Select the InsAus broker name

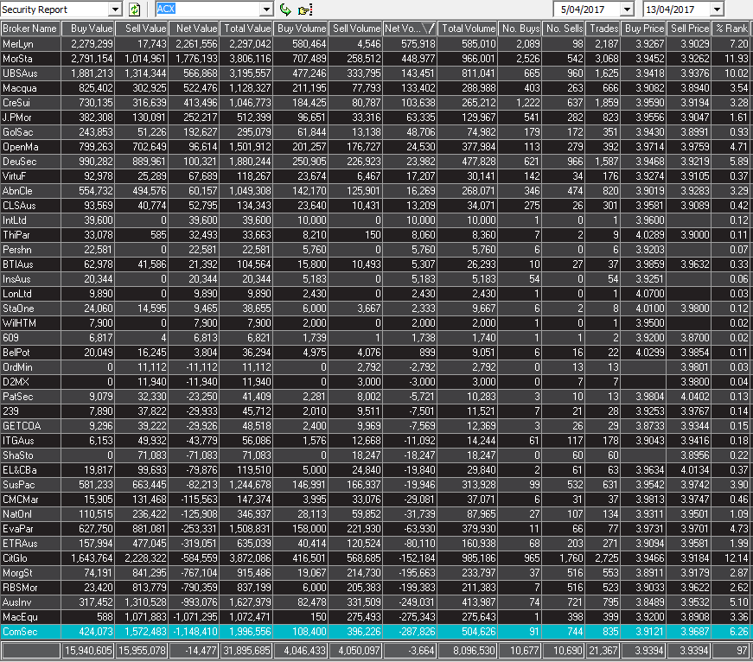pyautogui.click(x=16, y=279)
